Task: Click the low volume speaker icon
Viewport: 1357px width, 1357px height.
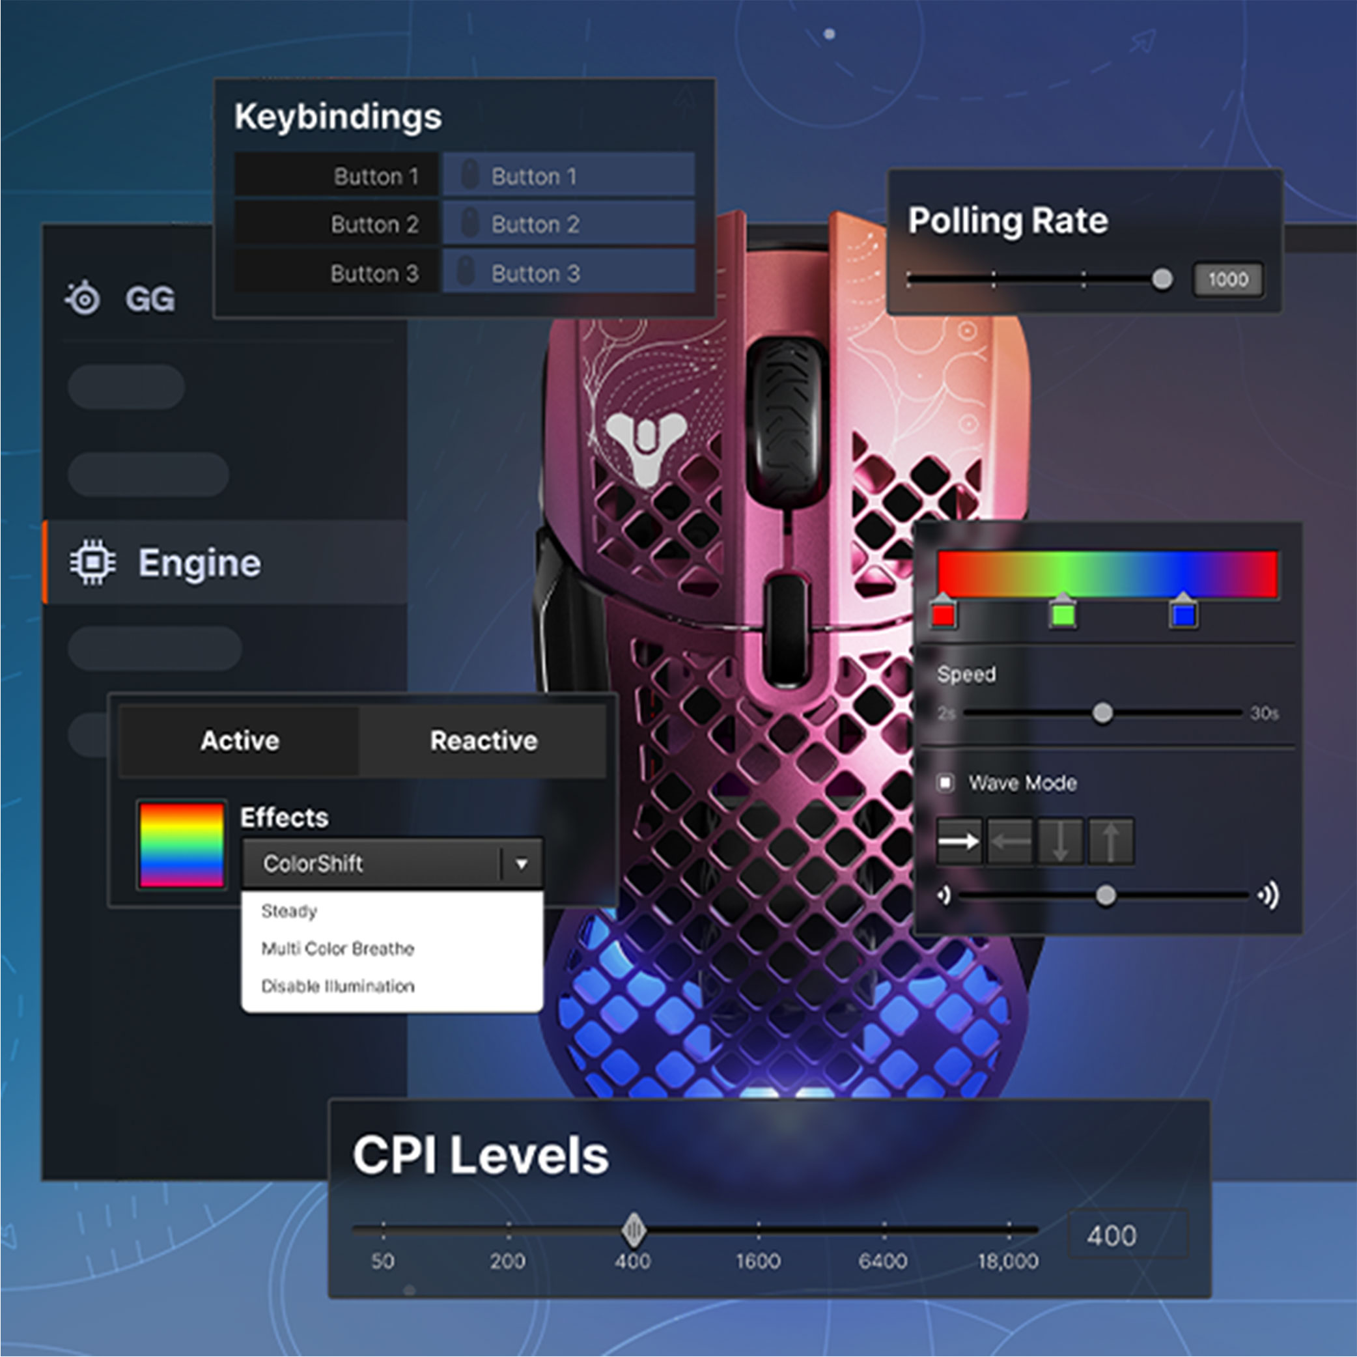Action: [944, 895]
